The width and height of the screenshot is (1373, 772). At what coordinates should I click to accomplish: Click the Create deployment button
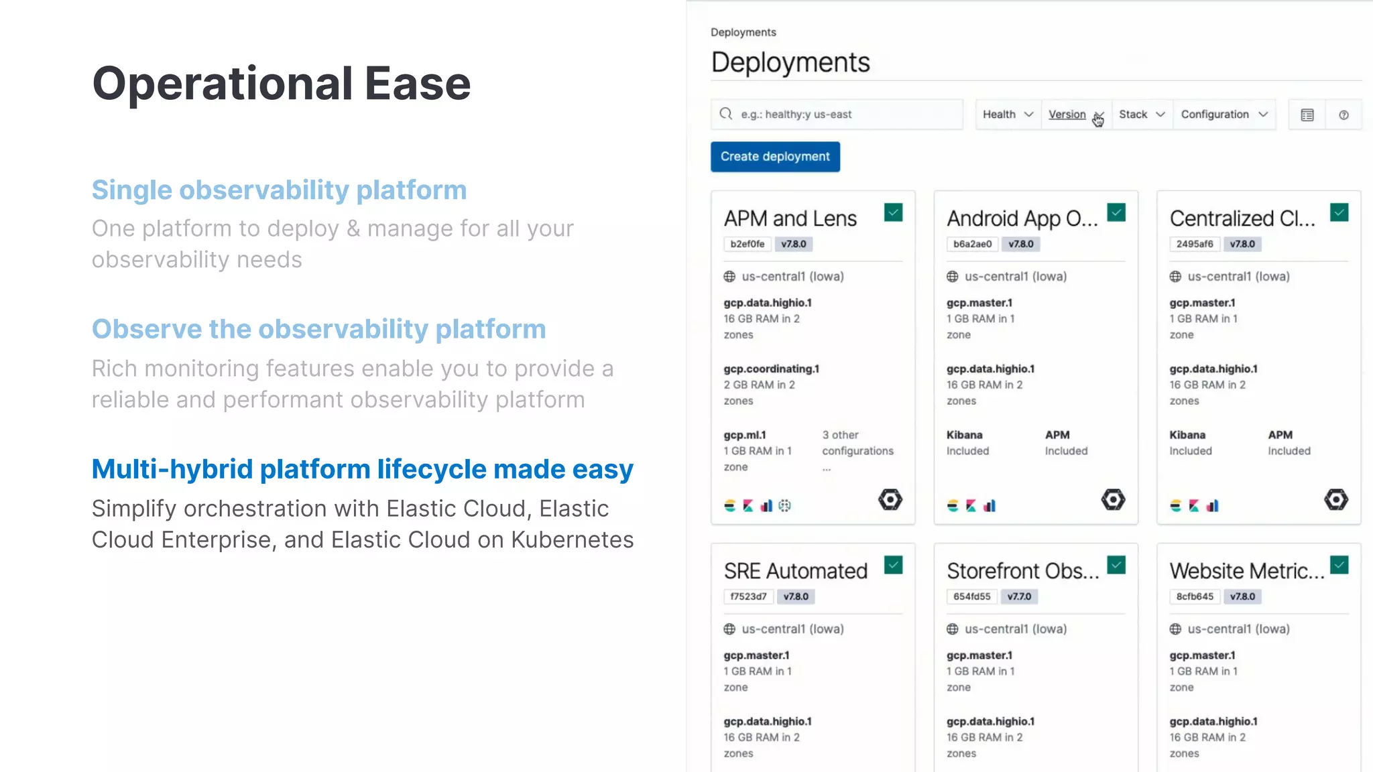pos(775,156)
